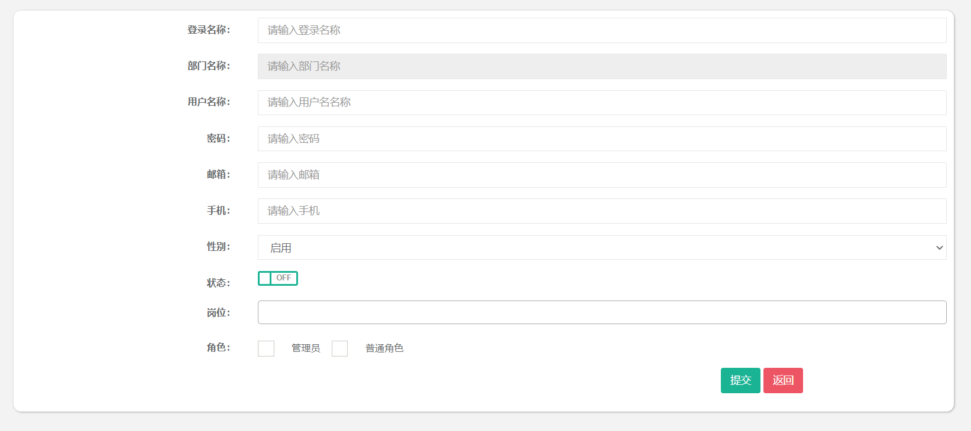Click the 普通角色 checkbox label

tap(384, 348)
